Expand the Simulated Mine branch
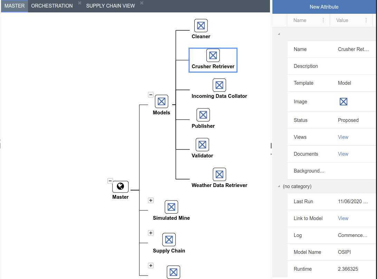Image resolution: width=377 pixels, height=279 pixels. pyautogui.click(x=151, y=200)
